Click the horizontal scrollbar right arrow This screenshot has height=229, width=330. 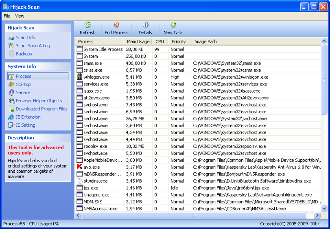coord(317,215)
